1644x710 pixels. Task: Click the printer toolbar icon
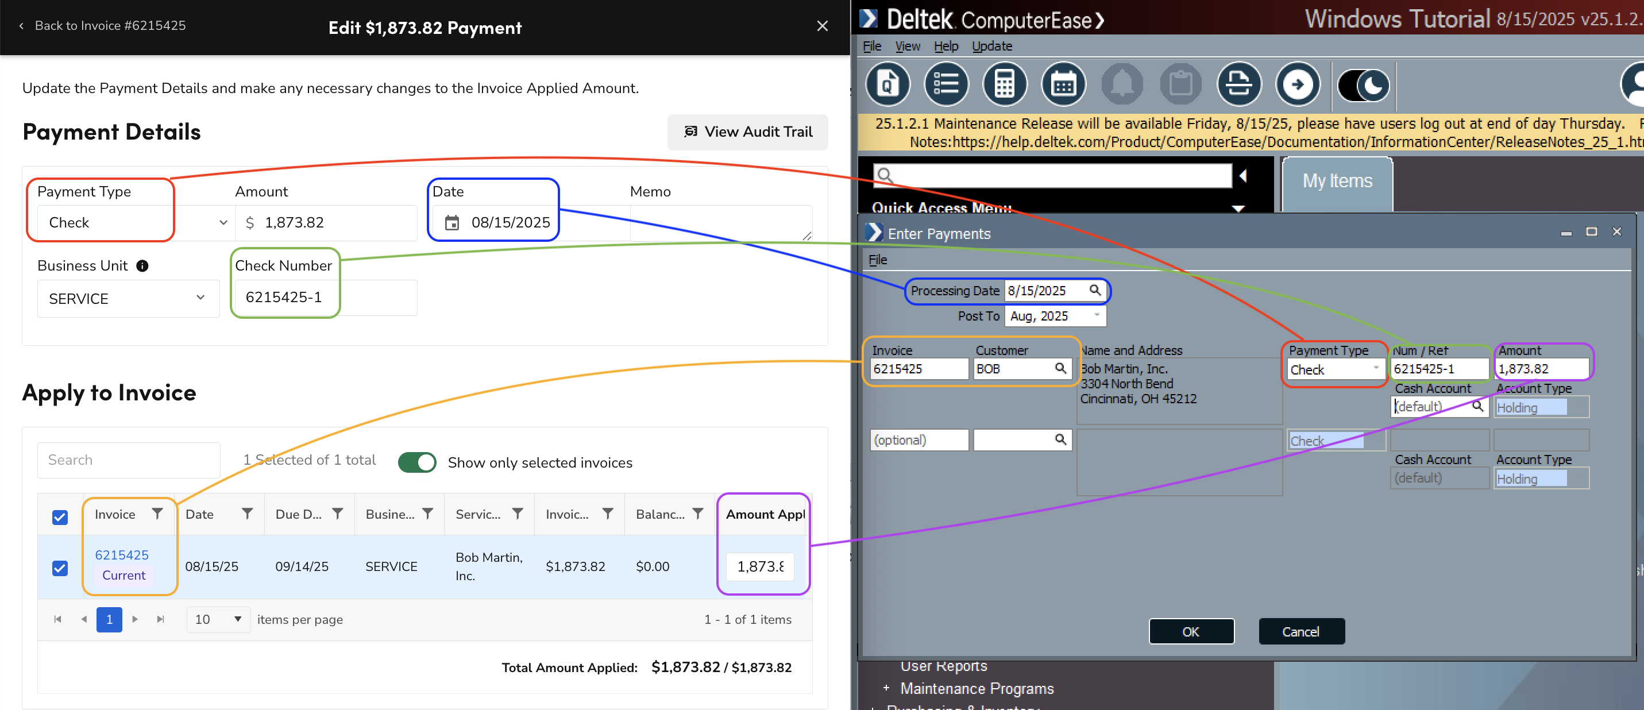pos(1240,84)
